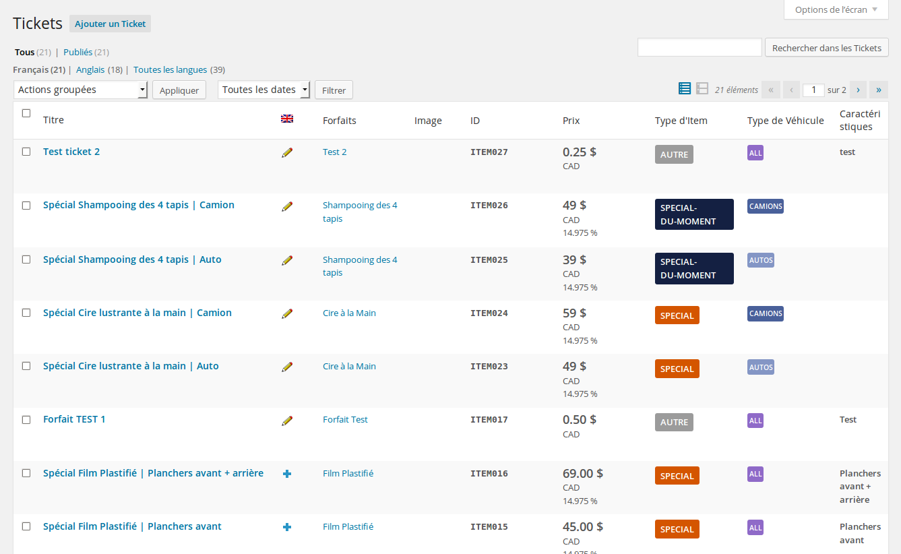Open the Toutes les dates dropdown
Viewport: 901px width, 554px height.
coord(263,89)
